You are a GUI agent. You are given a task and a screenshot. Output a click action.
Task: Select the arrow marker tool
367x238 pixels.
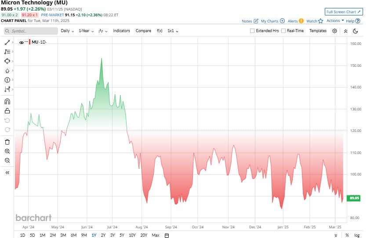pyautogui.click(x=7, y=71)
